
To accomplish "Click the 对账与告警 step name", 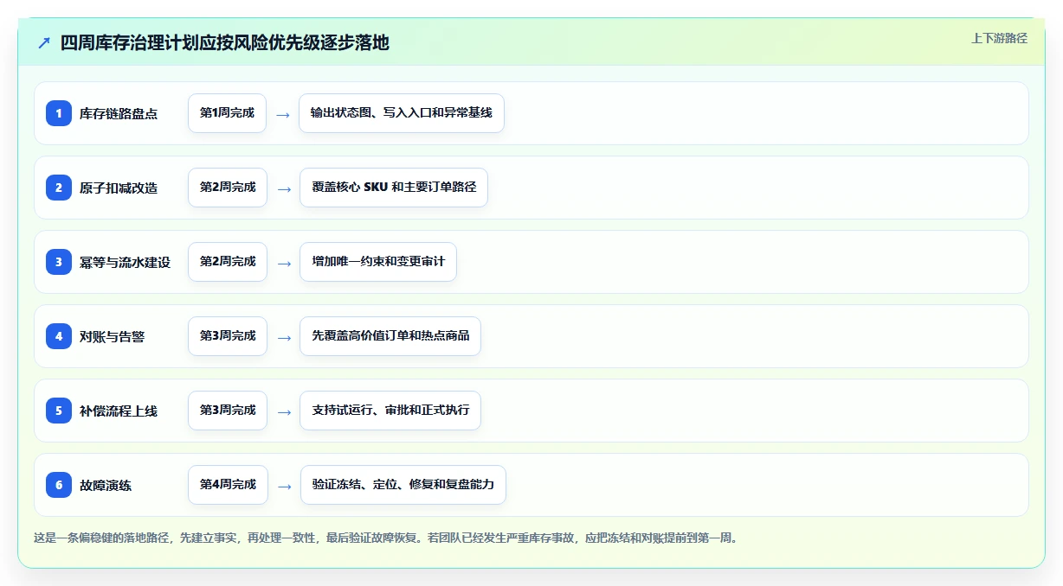I will pyautogui.click(x=112, y=336).
